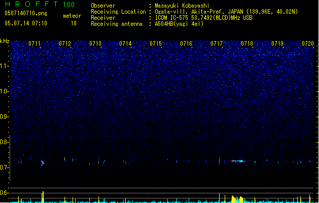The height and width of the screenshot is (203, 319).
Task: Click the long multicolored echo before 0718
Action: pyautogui.click(x=238, y=161)
